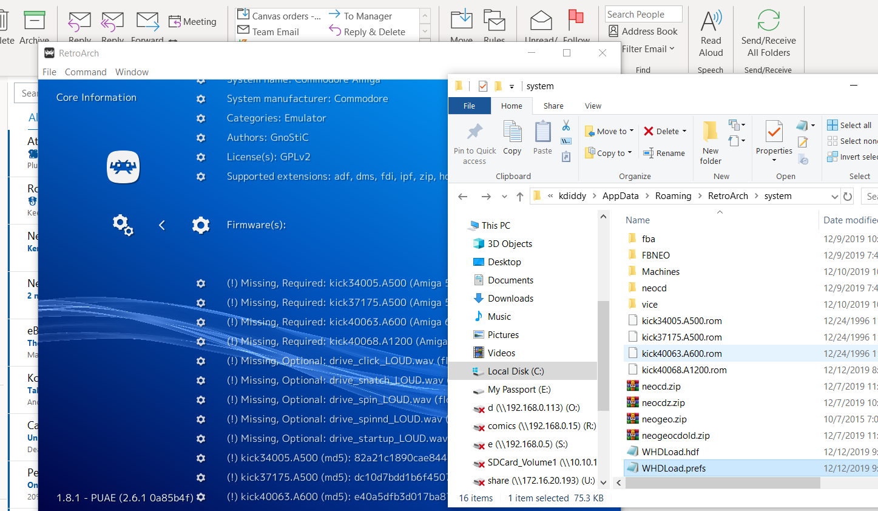Click Select all in Explorer ribbon
The height and width of the screenshot is (511, 878).
(849, 125)
